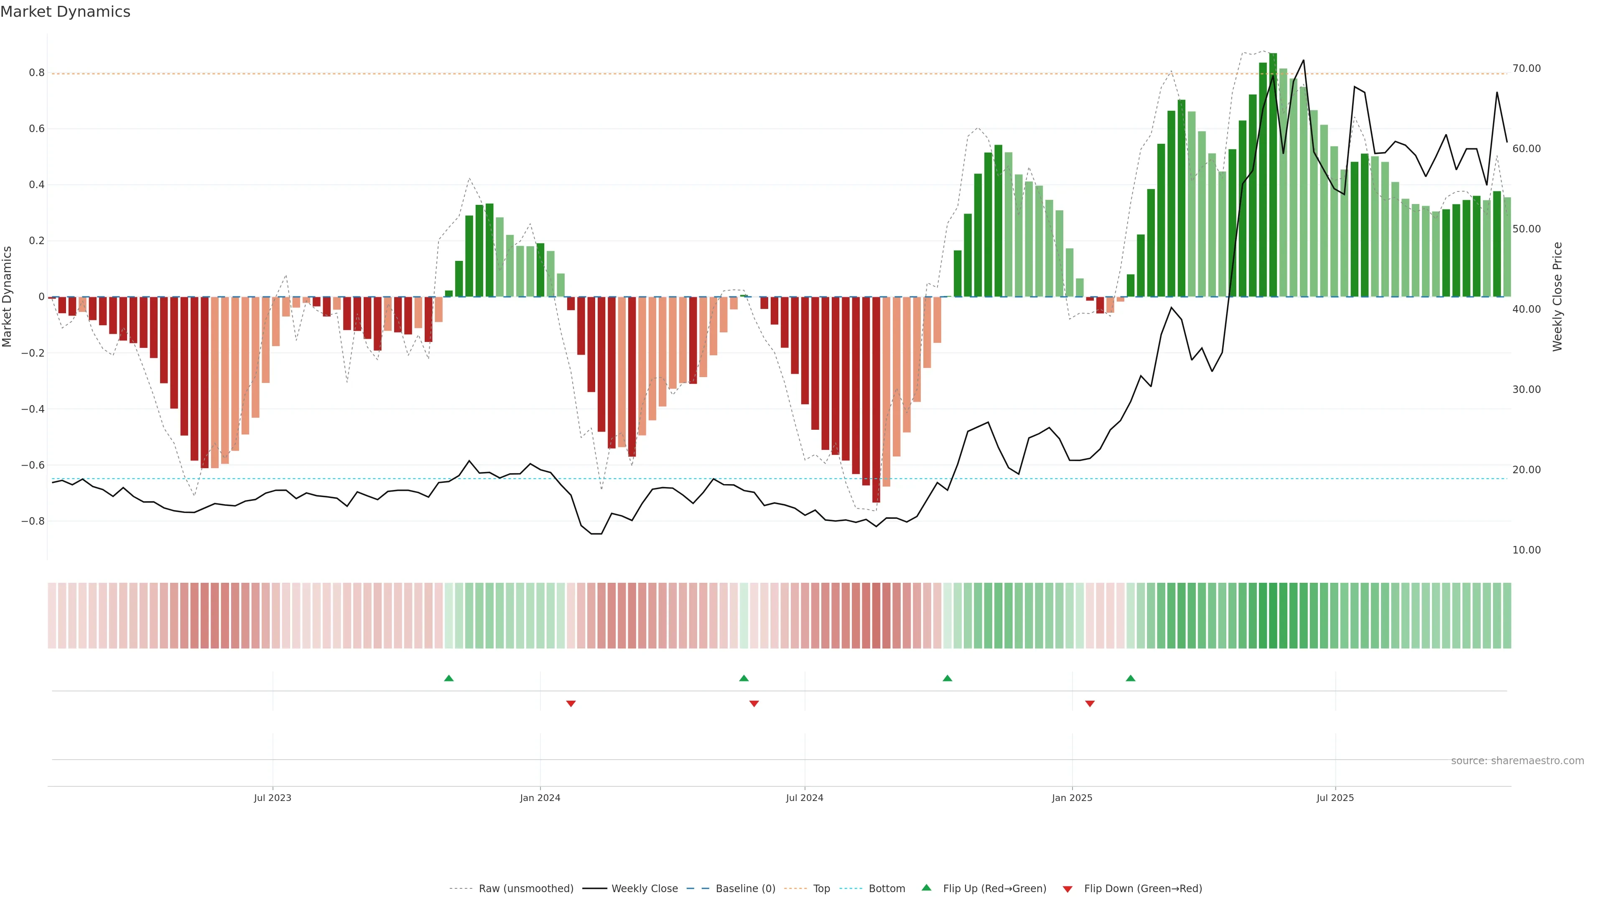
Task: Toggle the Baseline (0) legend entry
Action: coord(745,889)
